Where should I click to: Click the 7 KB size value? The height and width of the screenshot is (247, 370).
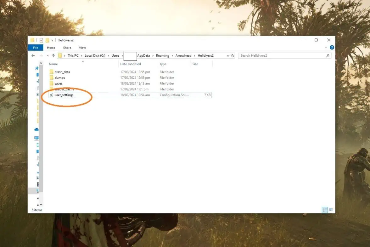(207, 95)
